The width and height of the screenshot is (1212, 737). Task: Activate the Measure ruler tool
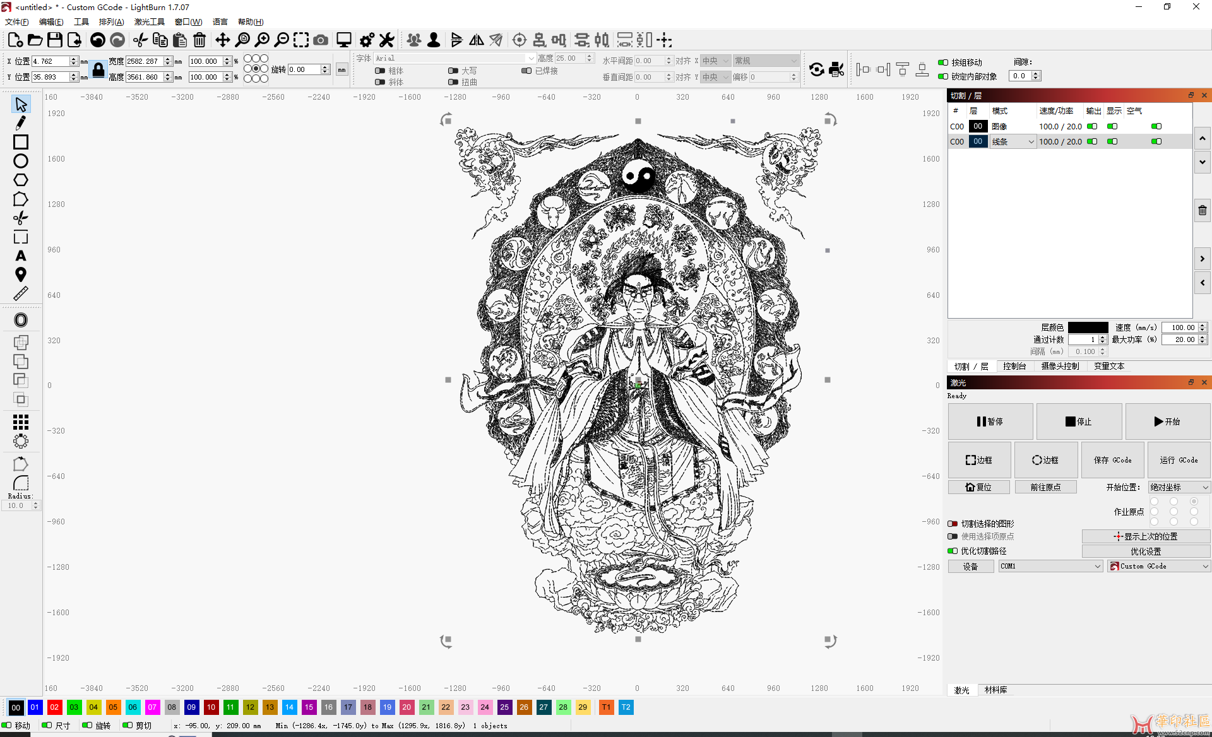point(21,293)
